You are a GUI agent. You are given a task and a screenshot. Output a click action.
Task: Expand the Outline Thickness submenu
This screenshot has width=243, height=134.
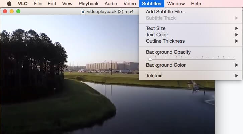pos(191,41)
